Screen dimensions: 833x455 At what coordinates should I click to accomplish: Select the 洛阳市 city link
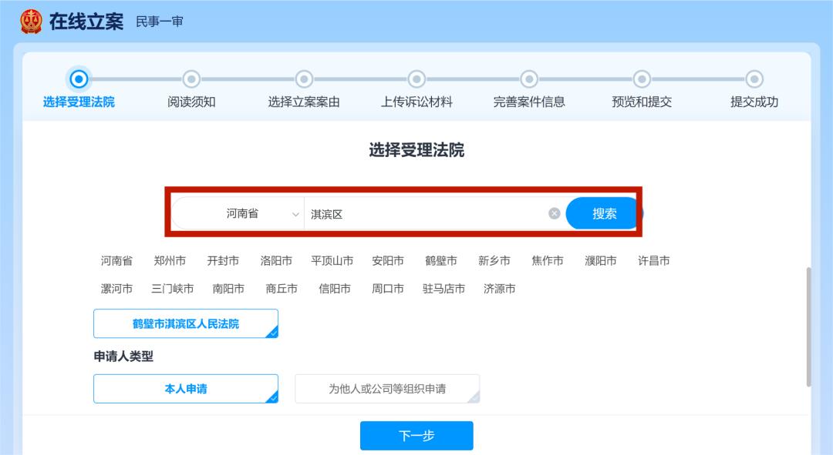click(276, 261)
